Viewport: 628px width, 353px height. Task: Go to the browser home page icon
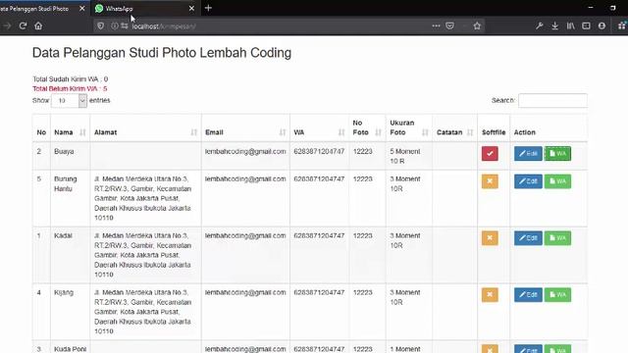click(x=38, y=26)
